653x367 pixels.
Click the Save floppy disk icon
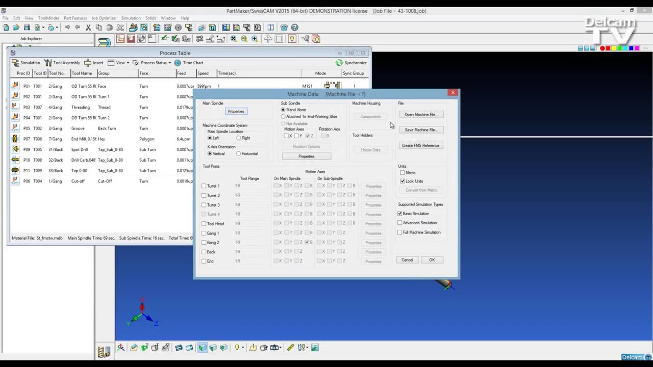tap(27, 28)
